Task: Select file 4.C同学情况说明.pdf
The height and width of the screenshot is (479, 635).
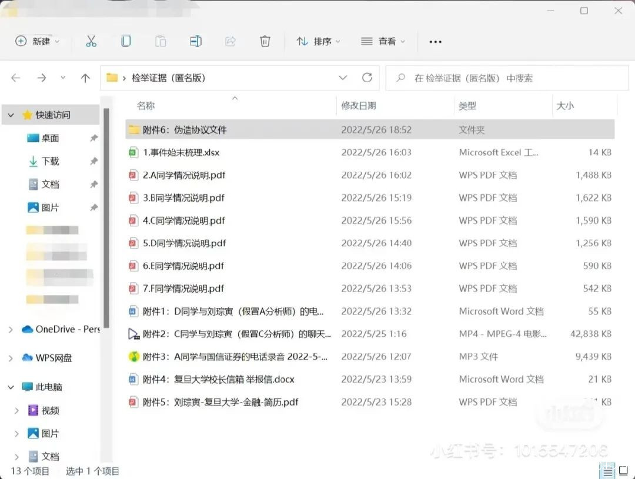Action: [370, 220]
